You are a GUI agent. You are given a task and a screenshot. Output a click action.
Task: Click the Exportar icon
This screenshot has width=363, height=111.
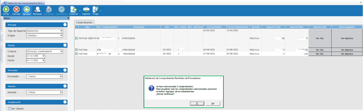tap(74, 9)
